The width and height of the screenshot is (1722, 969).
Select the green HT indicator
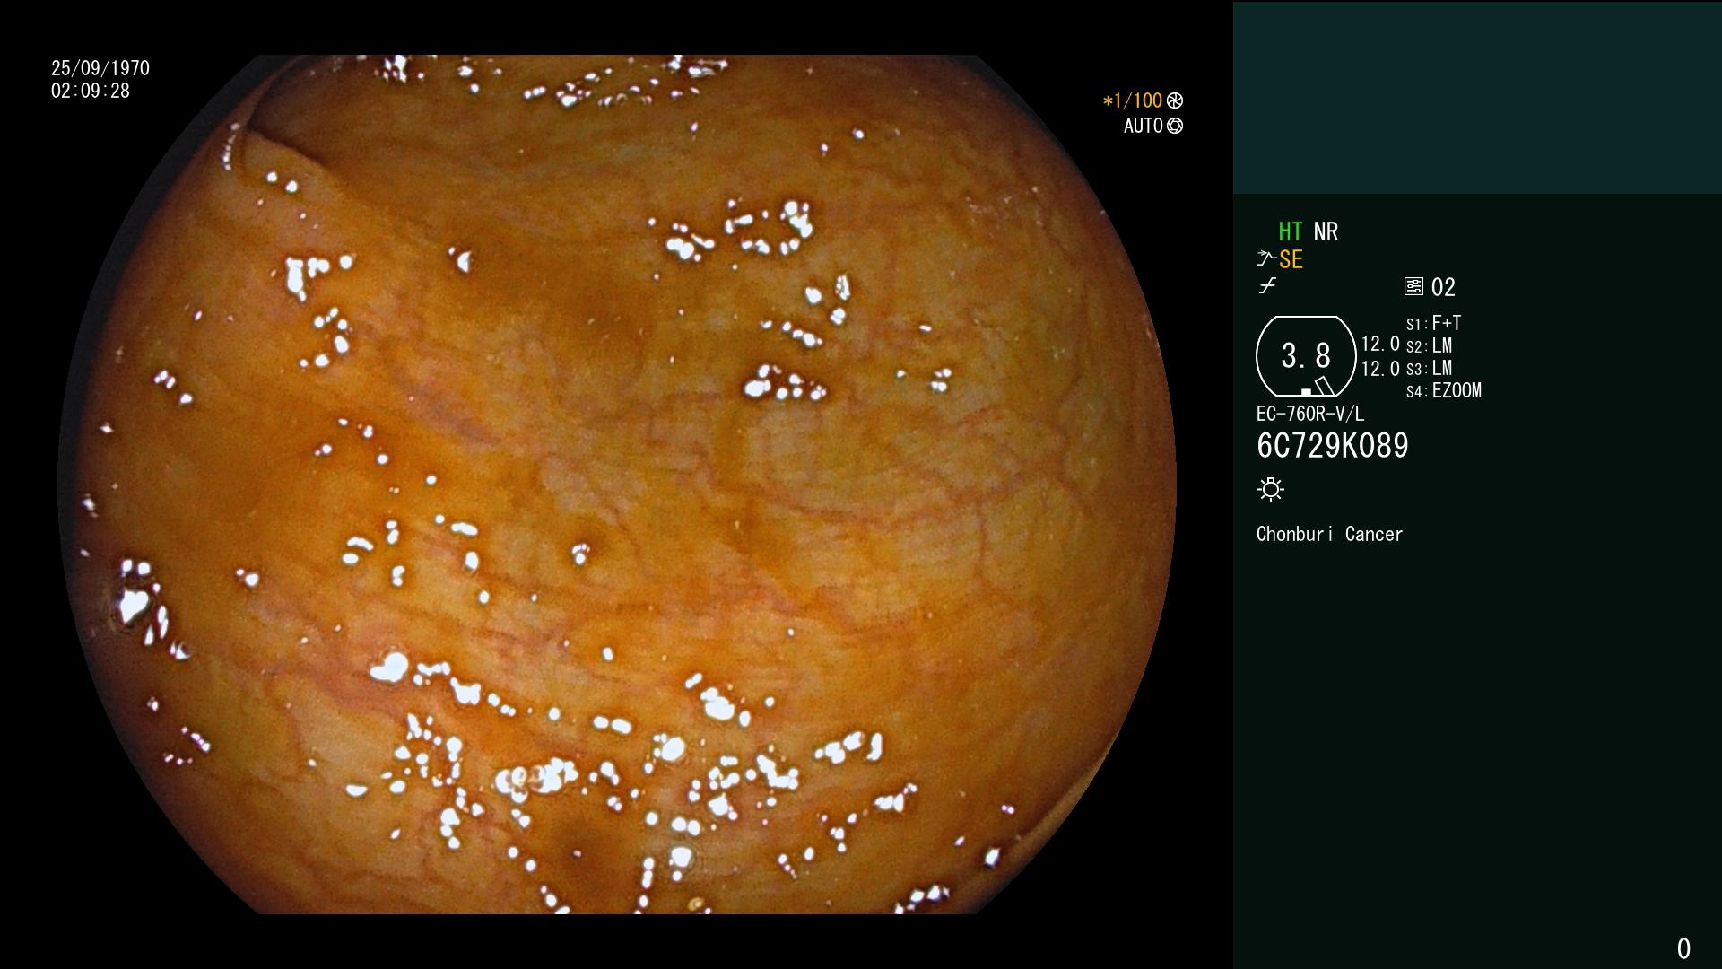[1290, 231]
